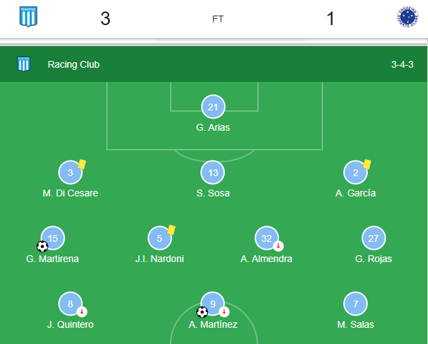Click J.I. Nardoni's yellow card icon

pyautogui.click(x=171, y=230)
